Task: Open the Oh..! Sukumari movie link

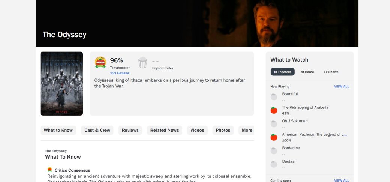Action: 295,121
